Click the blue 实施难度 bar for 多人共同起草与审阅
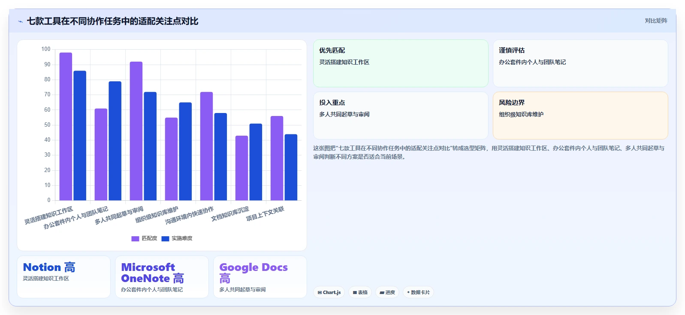Viewport: 685px width, 315px height. (x=150, y=146)
